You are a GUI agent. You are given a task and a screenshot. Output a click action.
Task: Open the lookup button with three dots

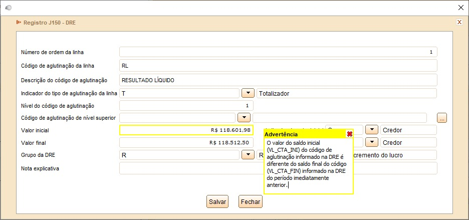point(442,118)
